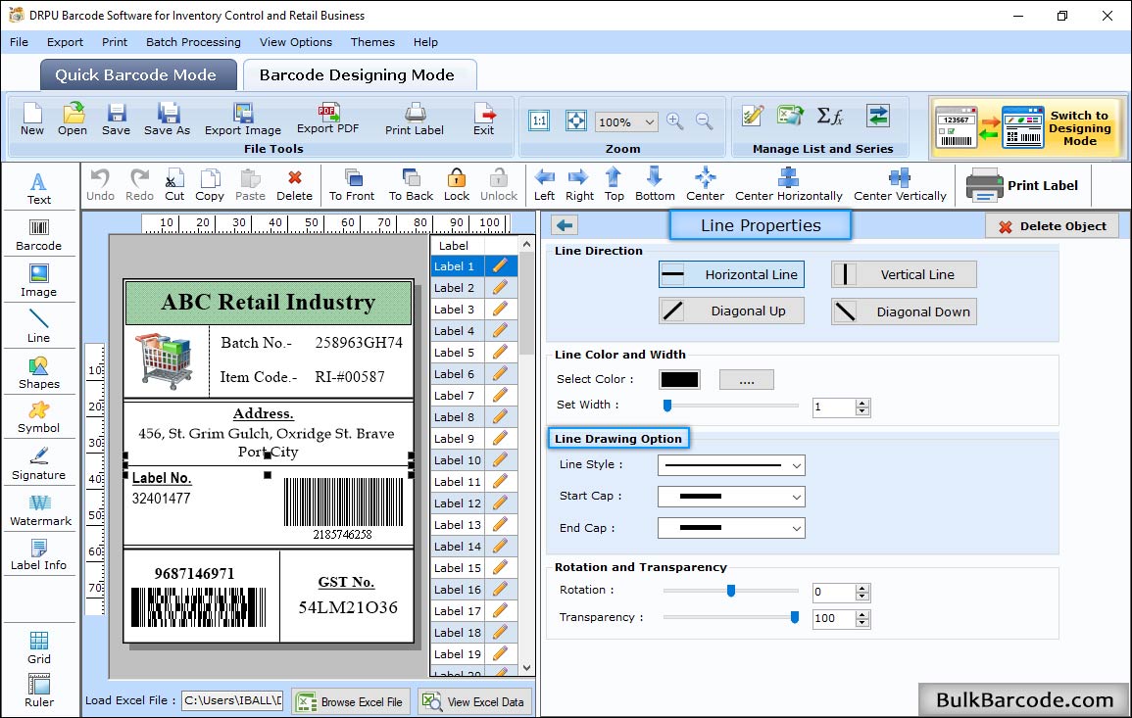Open the Shapes tool
This screenshot has width=1132, height=718.
39,372
